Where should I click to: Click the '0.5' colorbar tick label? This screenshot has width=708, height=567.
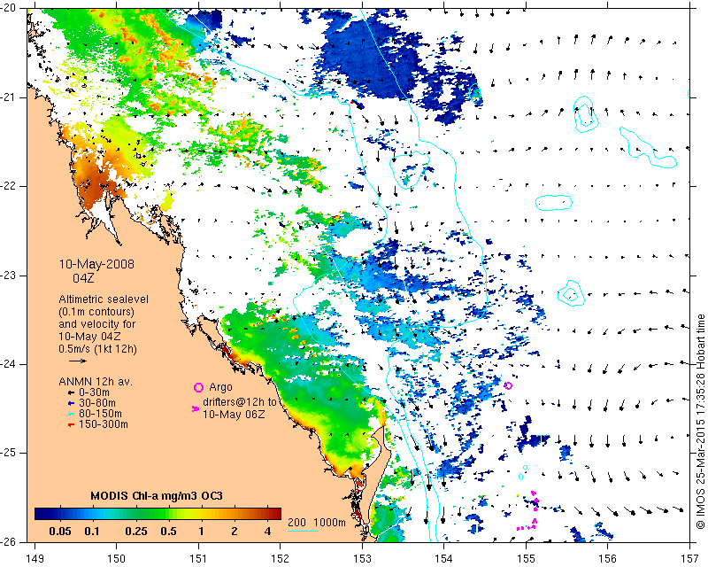(168, 531)
